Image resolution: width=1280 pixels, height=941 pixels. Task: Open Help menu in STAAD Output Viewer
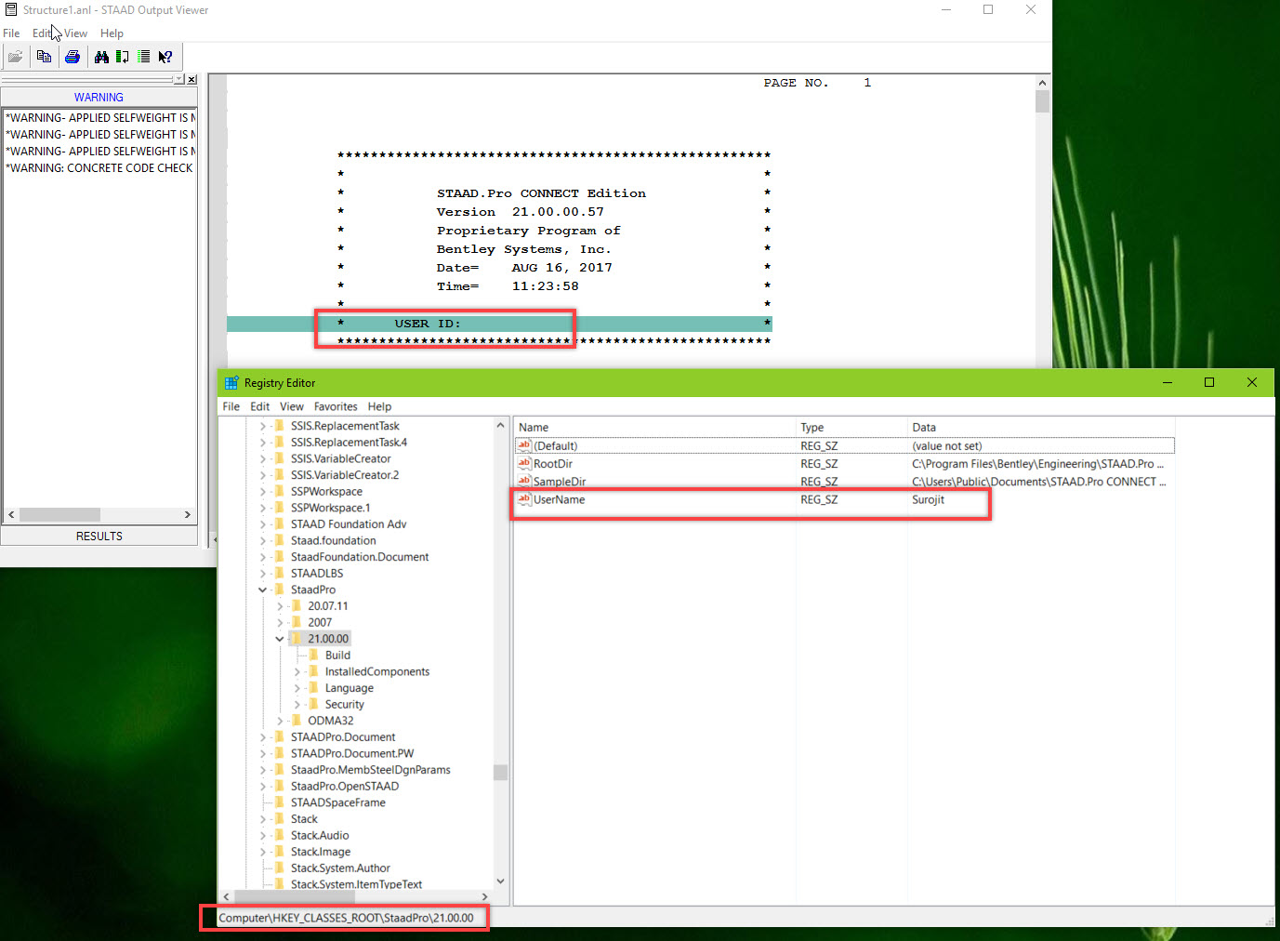coord(112,33)
